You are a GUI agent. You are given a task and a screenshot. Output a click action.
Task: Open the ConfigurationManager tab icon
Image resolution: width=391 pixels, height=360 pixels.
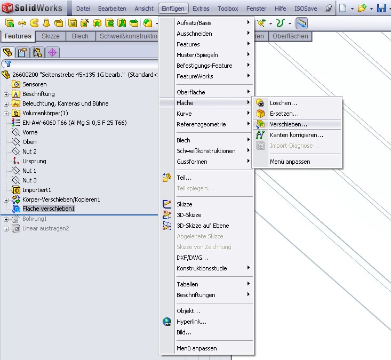37,52
